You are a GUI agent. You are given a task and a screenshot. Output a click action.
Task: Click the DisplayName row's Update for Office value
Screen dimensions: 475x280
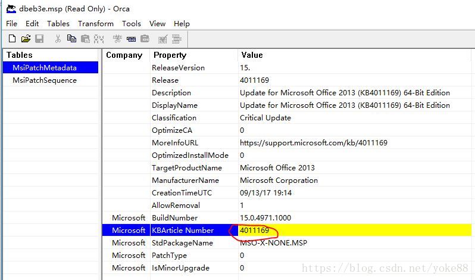tap(345, 105)
